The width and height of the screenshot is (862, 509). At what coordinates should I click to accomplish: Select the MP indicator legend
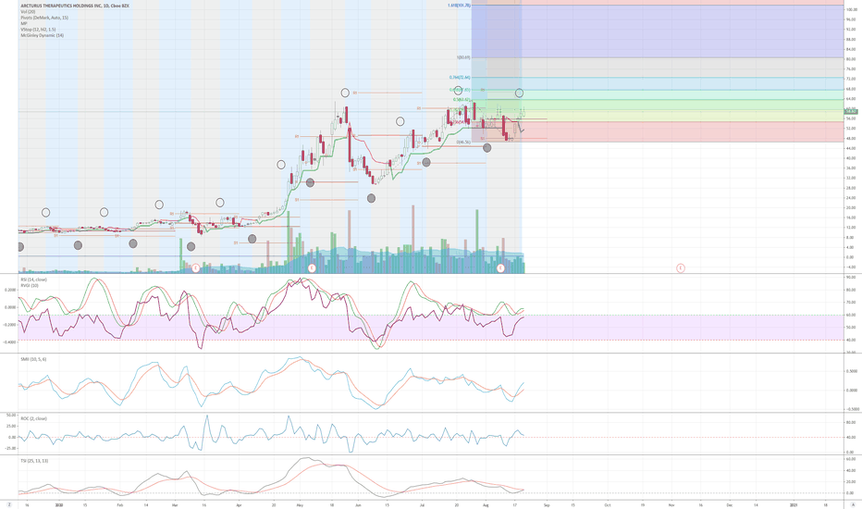pos(24,24)
